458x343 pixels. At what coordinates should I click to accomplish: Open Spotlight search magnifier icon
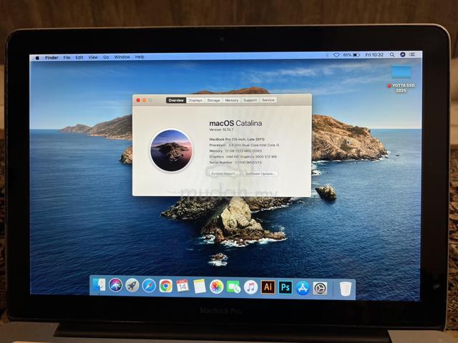pyautogui.click(x=392, y=54)
